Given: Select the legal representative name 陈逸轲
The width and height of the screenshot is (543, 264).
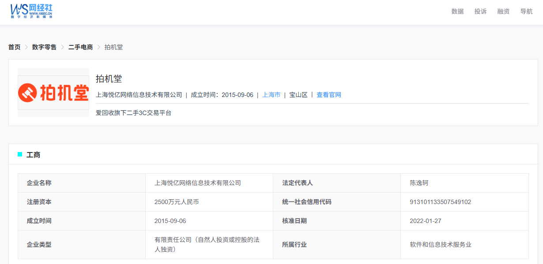Looking at the screenshot, I should pyautogui.click(x=419, y=183).
